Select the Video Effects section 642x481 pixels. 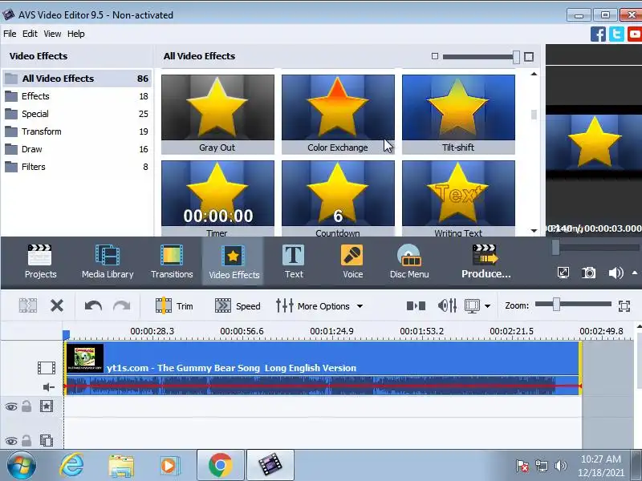tap(234, 262)
